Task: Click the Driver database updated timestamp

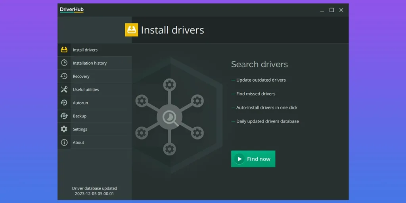Action: coord(94,191)
